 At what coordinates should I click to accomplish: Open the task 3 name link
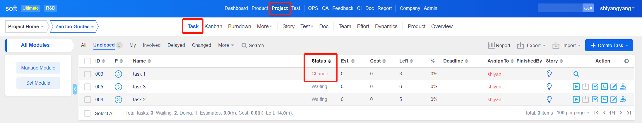(139, 87)
